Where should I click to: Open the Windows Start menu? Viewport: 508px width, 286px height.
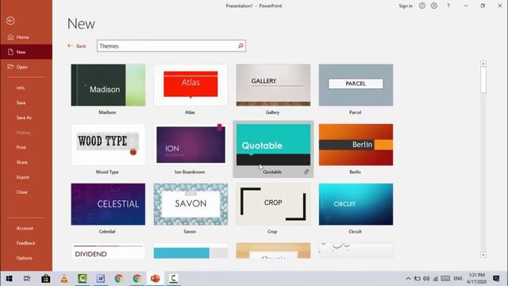[x=9, y=279]
